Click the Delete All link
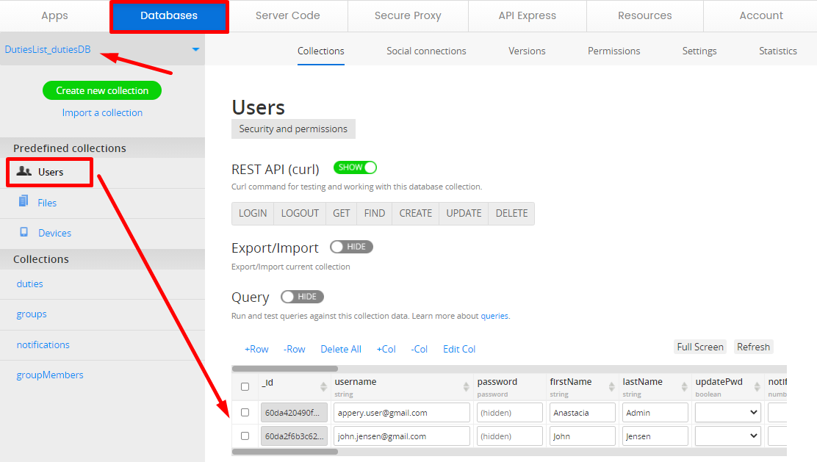Screen dimensions: 817x462 341,350
